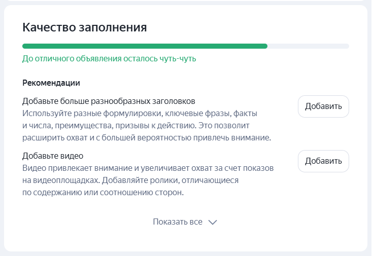Image resolution: width=373 pixels, height=256 pixels.
Task: Click the empty card area below Показать все
Action: tap(185, 240)
